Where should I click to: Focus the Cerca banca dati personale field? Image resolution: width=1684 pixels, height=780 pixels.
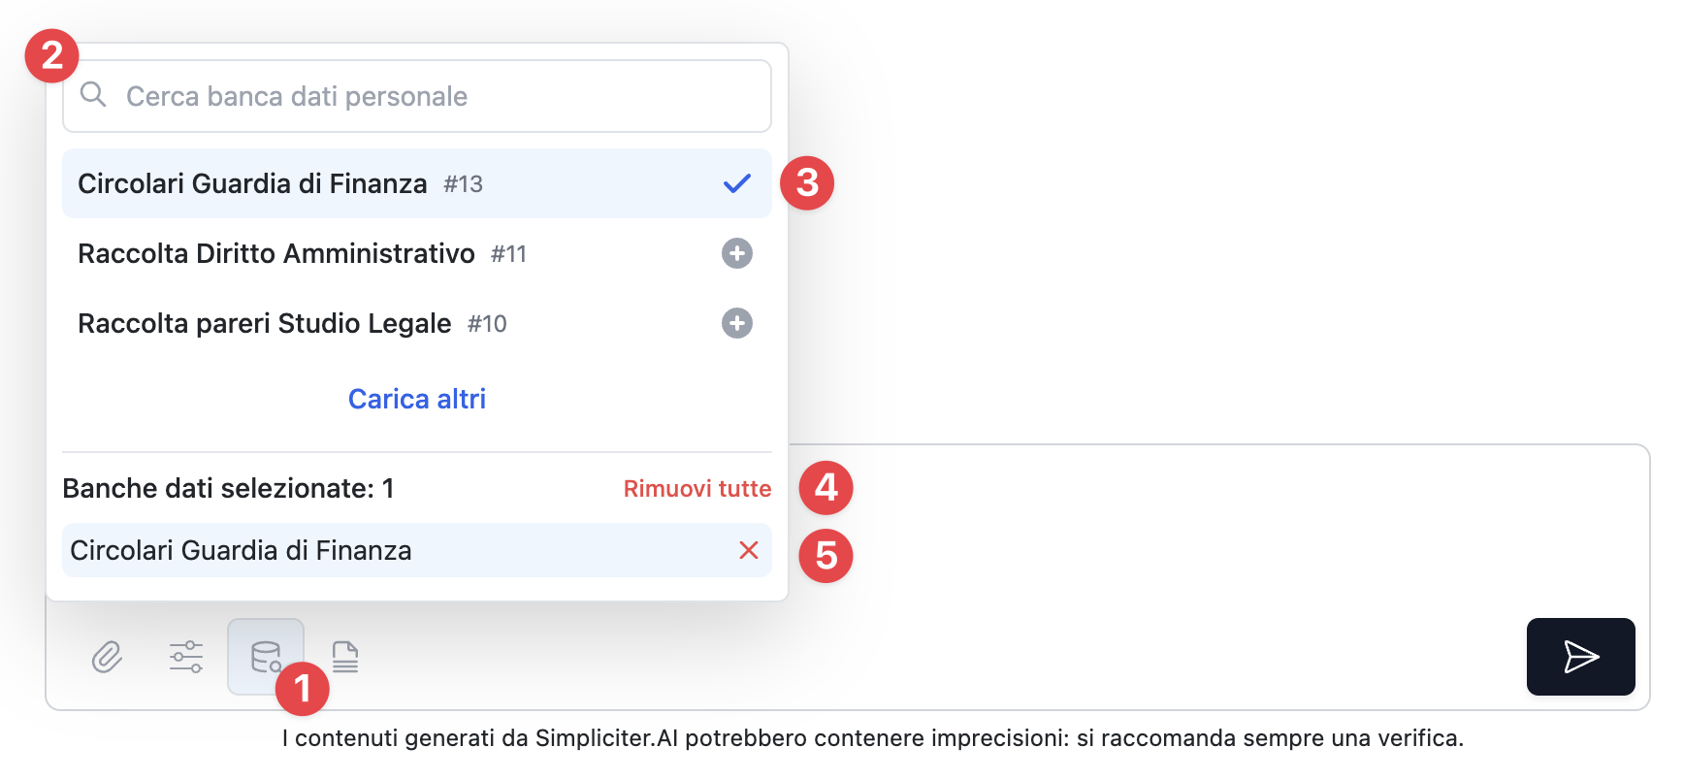click(437, 96)
